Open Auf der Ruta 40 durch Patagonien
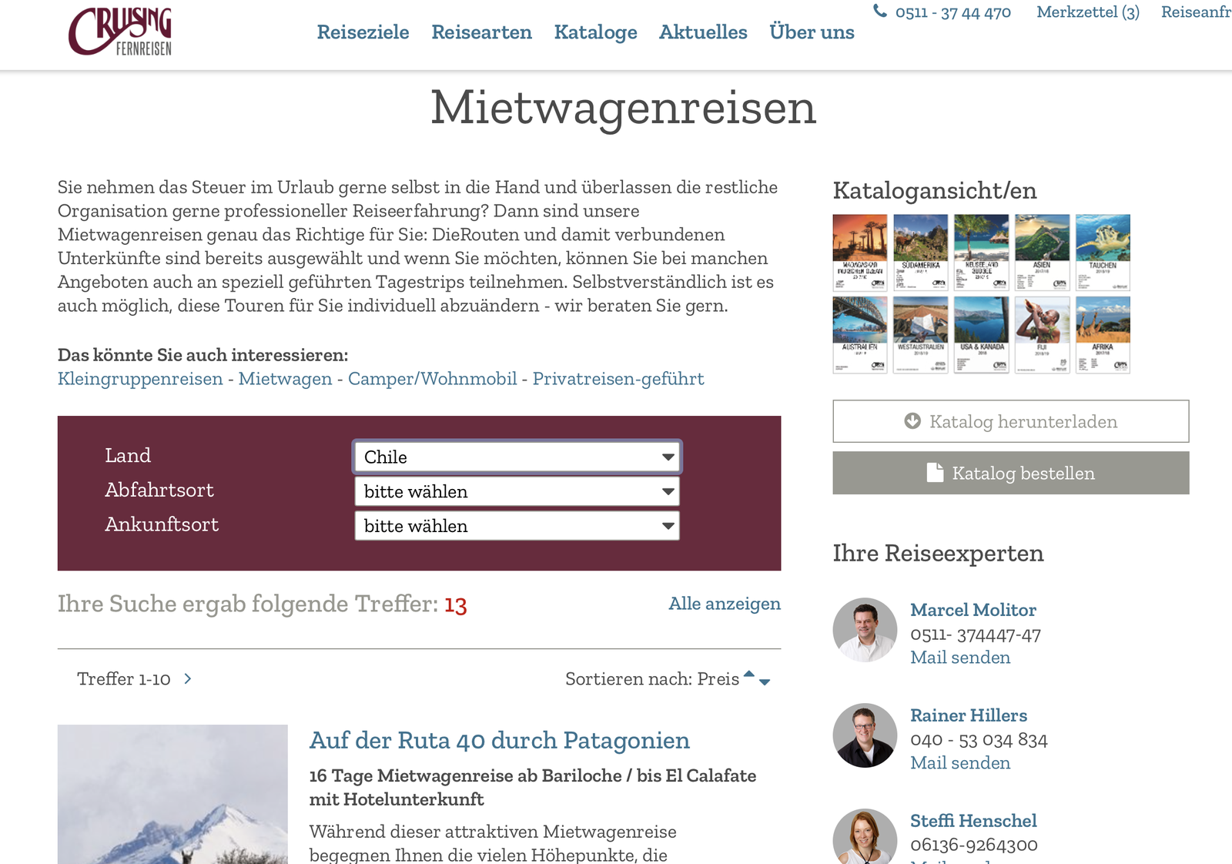This screenshot has height=864, width=1232. coord(499,740)
